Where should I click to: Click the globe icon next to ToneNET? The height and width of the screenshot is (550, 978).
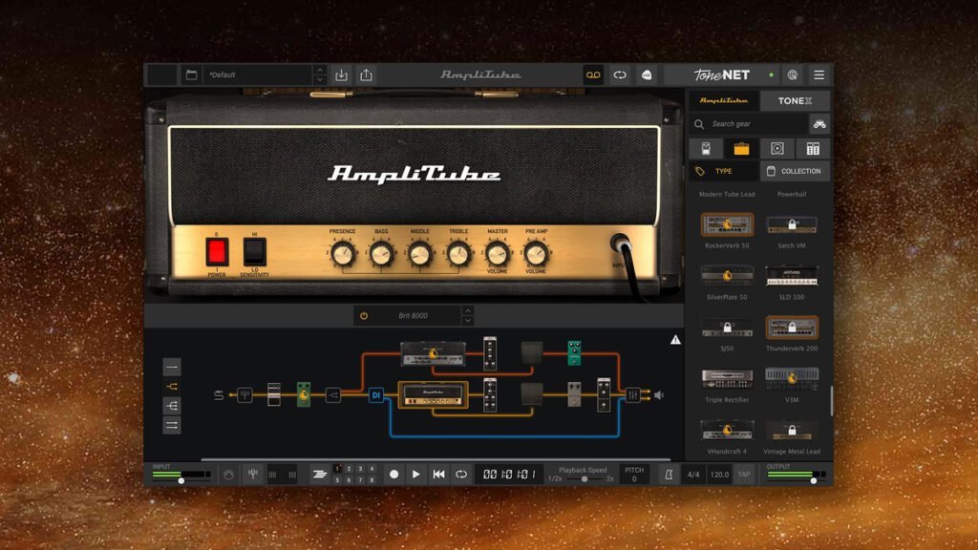pyautogui.click(x=792, y=74)
